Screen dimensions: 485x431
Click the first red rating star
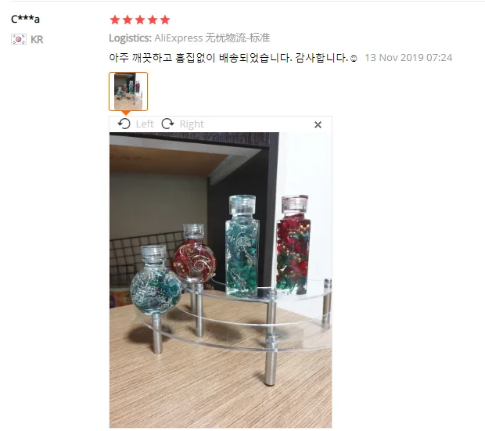click(115, 20)
